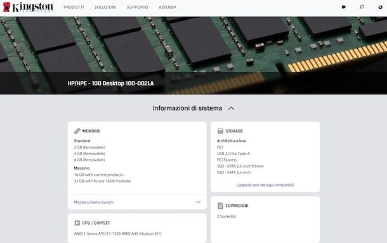Click the Kingston logo

(x=28, y=7)
